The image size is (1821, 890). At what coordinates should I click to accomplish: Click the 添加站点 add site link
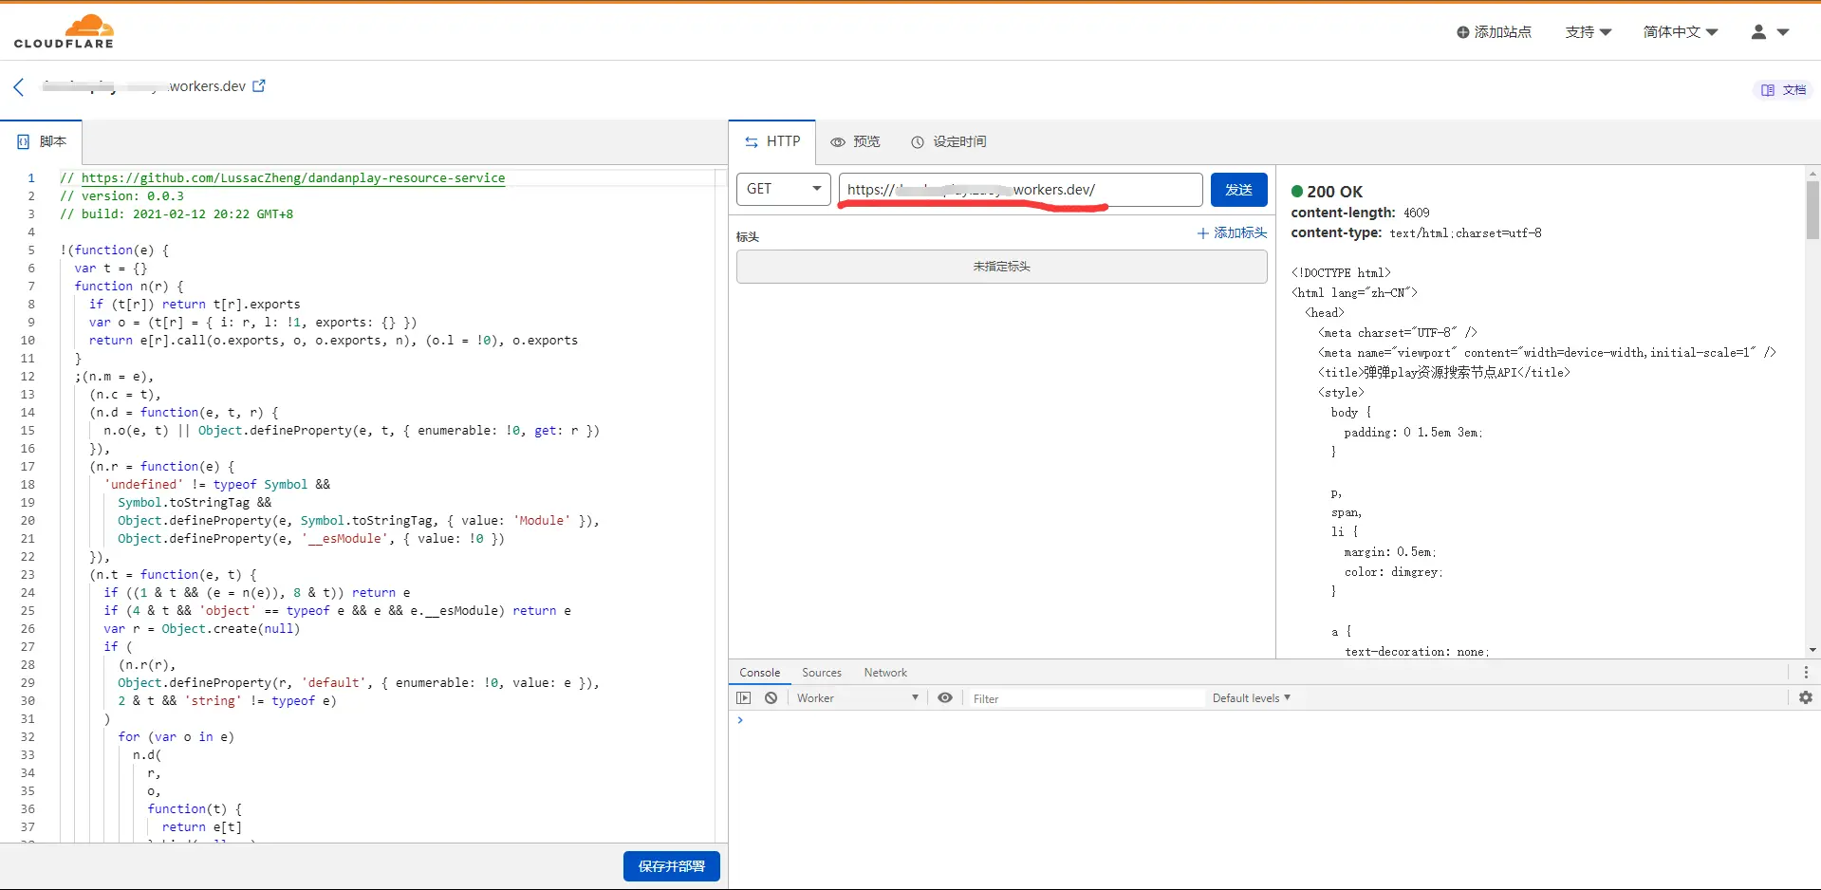click(1495, 32)
